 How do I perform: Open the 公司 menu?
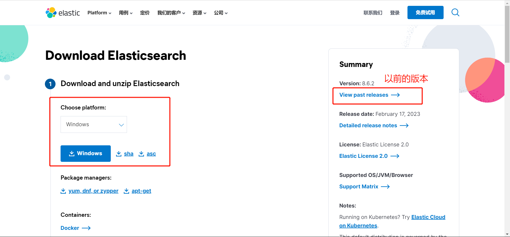(221, 13)
